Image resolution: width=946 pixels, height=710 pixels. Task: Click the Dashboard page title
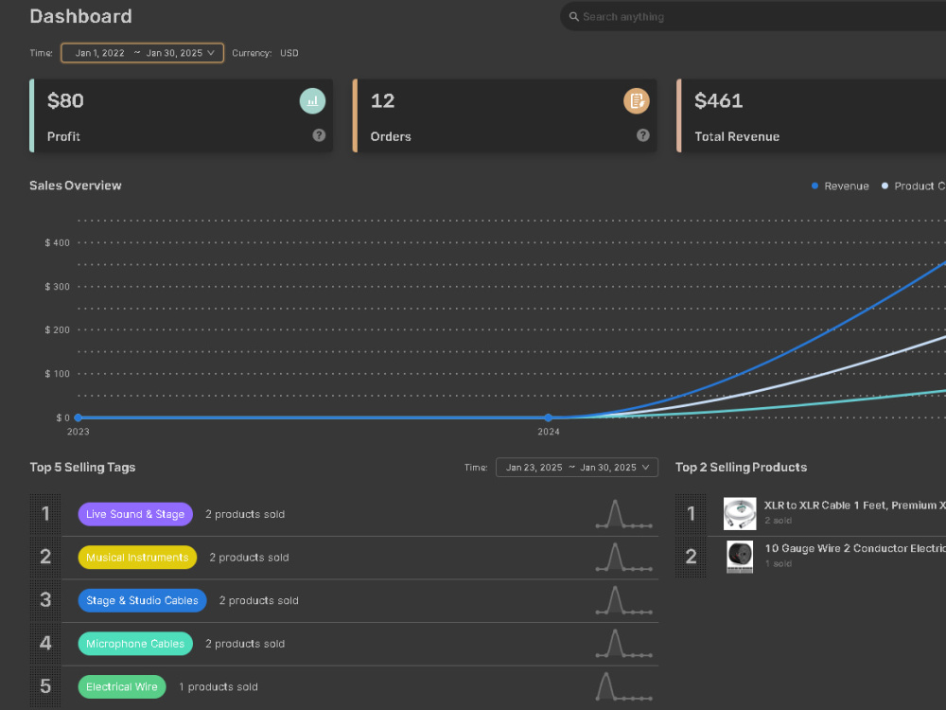coord(80,16)
